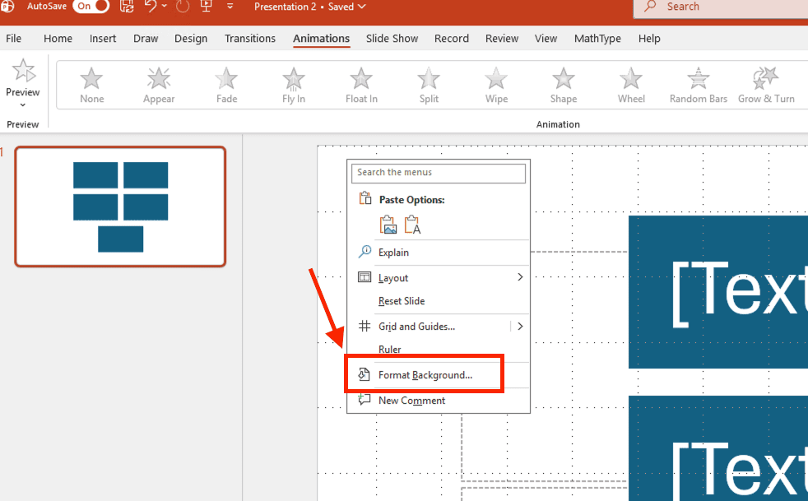
Task: Open Format Background... from context menu
Action: 424,374
